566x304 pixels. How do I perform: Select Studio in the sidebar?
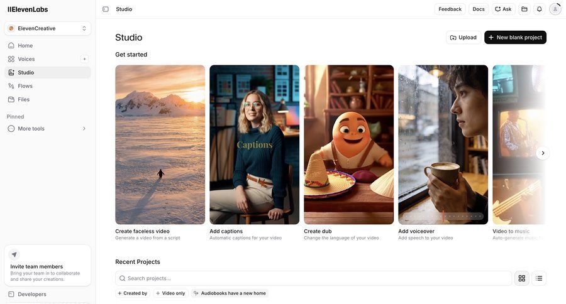(x=48, y=72)
